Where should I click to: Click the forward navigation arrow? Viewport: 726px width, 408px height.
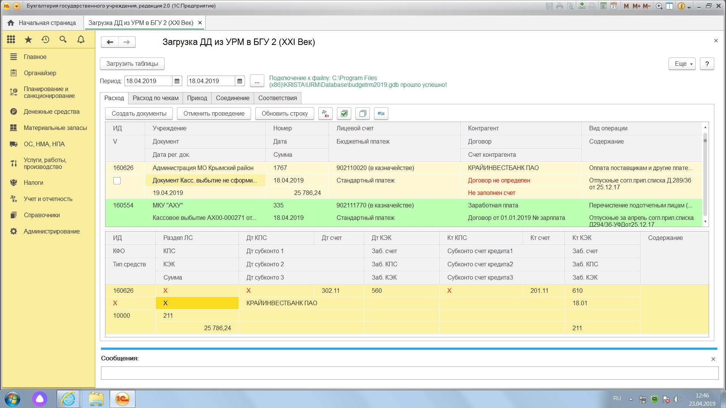(127, 42)
